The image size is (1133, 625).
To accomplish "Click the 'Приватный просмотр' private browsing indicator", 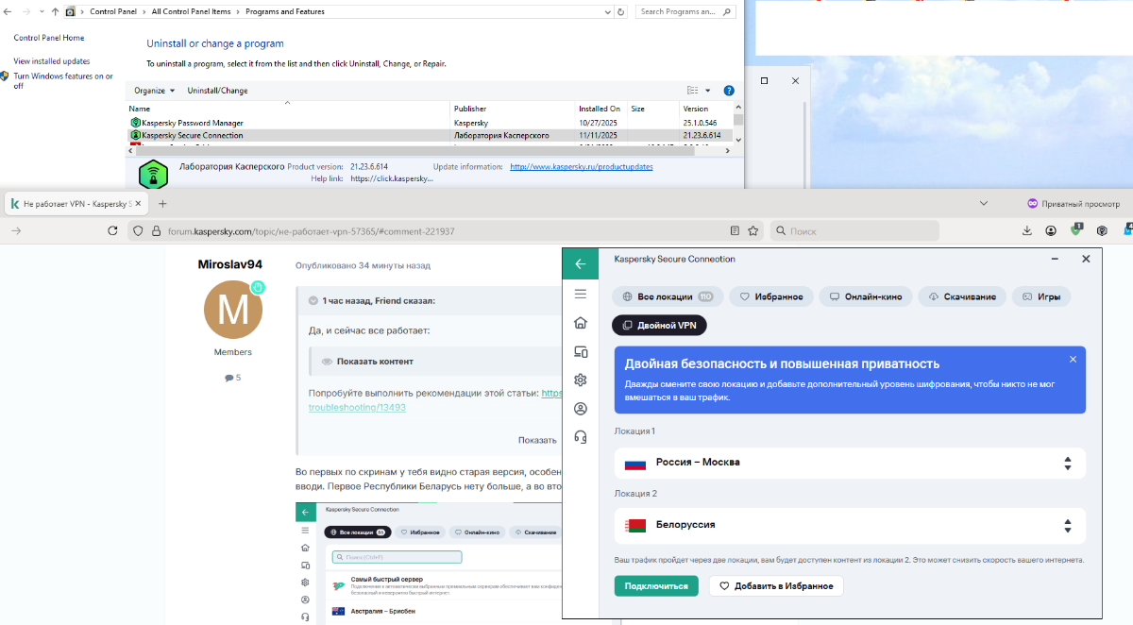I will pos(1074,203).
